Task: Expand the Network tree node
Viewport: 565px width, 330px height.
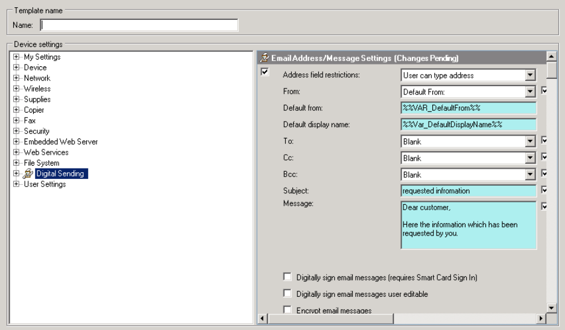Action: point(16,78)
